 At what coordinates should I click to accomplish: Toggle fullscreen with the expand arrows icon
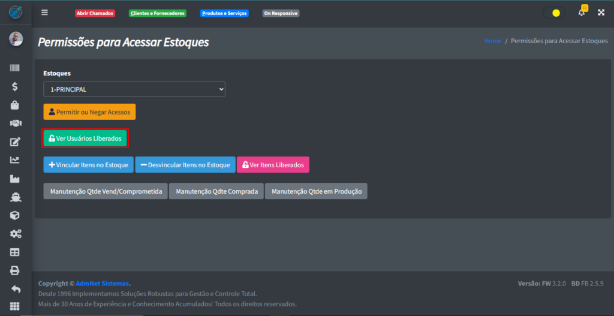click(x=601, y=13)
